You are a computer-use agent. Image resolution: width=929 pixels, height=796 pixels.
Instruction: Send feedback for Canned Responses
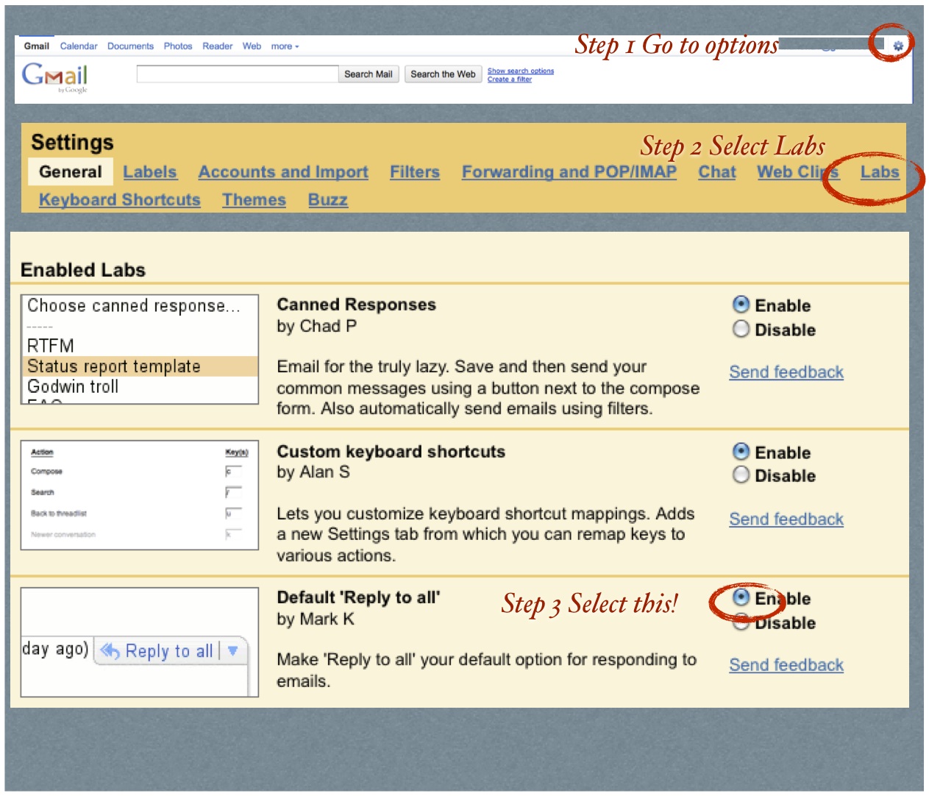pyautogui.click(x=786, y=372)
